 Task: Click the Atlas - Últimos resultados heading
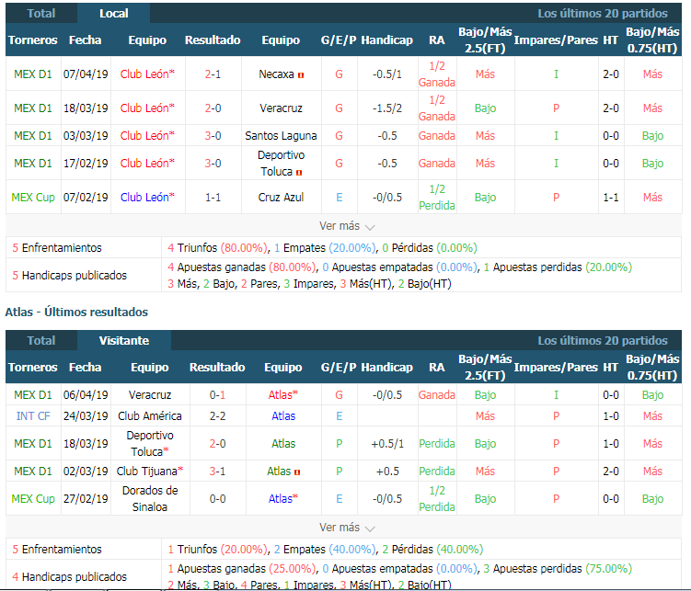click(76, 312)
